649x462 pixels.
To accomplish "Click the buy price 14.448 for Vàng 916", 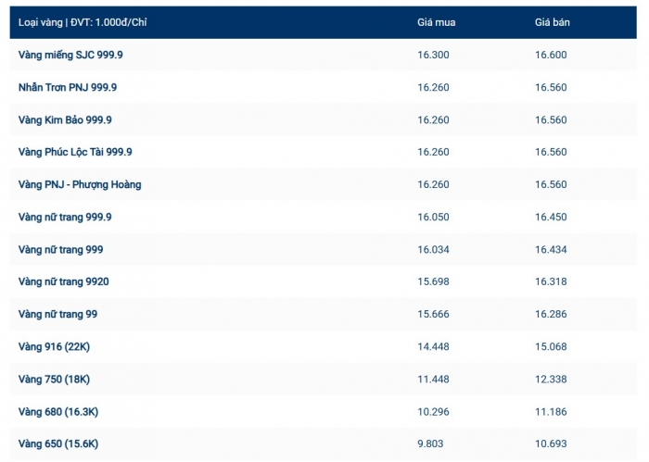I will pyautogui.click(x=433, y=346).
